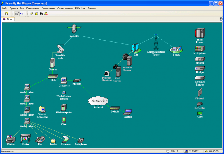Select the Modem icon

coord(77,81)
